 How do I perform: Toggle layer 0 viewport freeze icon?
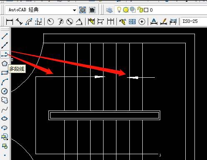tap(133, 10)
